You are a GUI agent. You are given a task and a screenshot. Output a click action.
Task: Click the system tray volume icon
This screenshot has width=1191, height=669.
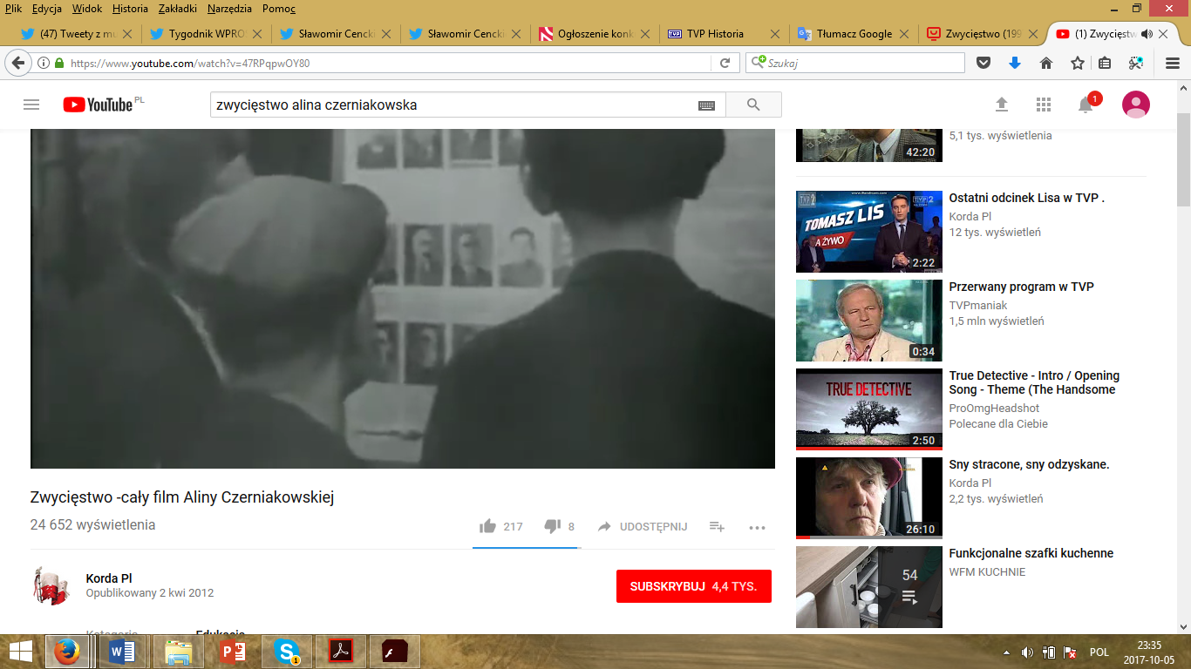click(x=1027, y=652)
